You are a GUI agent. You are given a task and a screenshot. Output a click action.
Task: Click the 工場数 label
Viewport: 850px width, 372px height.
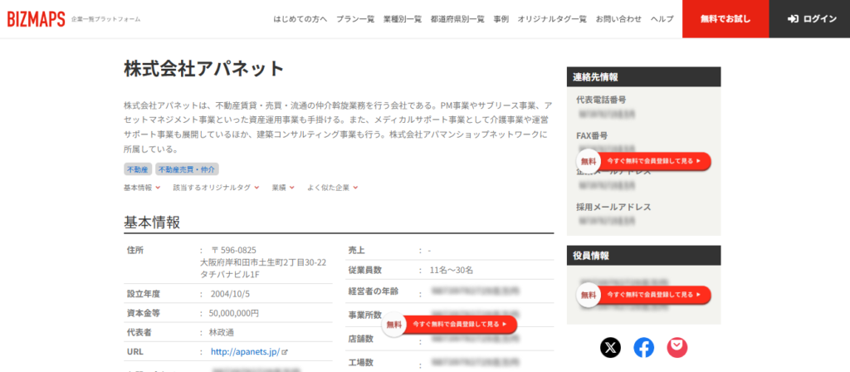coord(360,362)
